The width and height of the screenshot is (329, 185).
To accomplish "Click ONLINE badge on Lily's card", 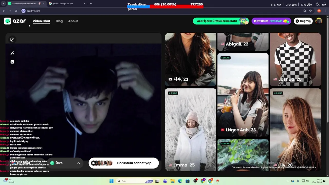I will click(x=278, y=93).
